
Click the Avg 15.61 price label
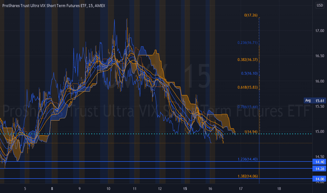click(x=315, y=101)
